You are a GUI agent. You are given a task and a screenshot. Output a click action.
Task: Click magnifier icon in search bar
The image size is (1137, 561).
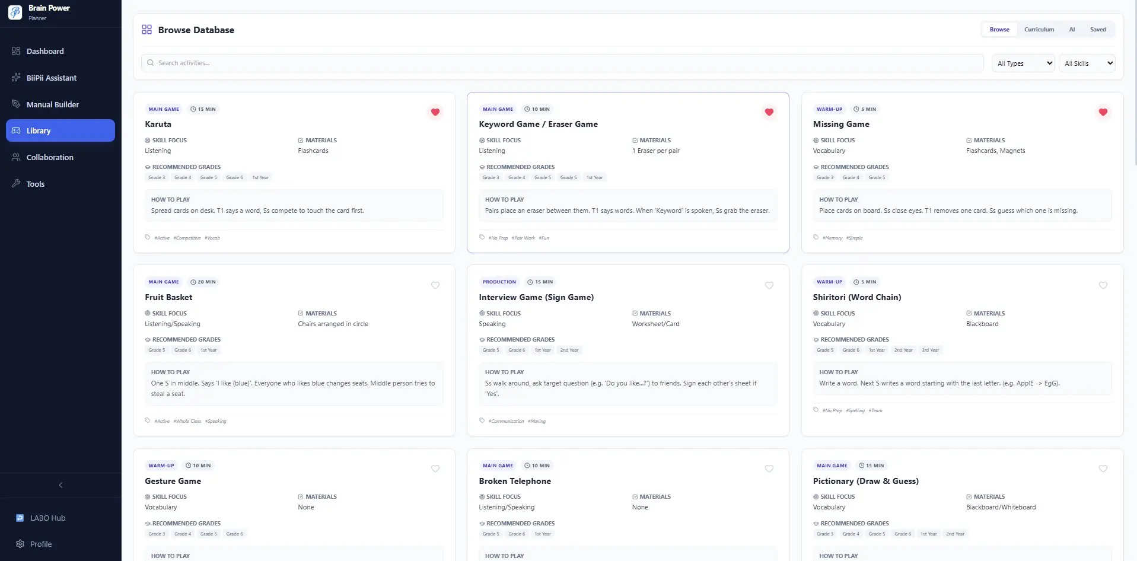pos(151,63)
